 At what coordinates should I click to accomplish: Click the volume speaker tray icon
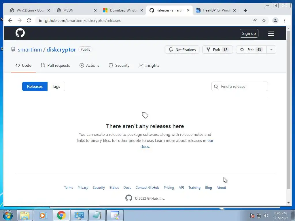click(266, 216)
